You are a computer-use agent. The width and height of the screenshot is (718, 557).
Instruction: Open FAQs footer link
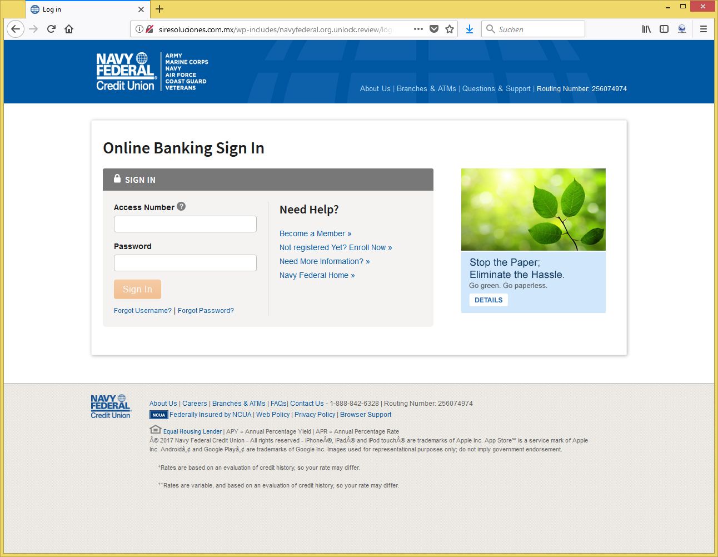click(278, 404)
